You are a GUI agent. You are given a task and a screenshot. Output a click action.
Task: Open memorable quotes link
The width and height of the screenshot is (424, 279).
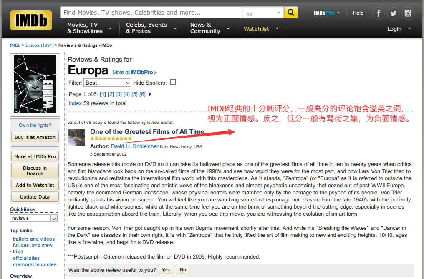pyautogui.click(x=35, y=264)
